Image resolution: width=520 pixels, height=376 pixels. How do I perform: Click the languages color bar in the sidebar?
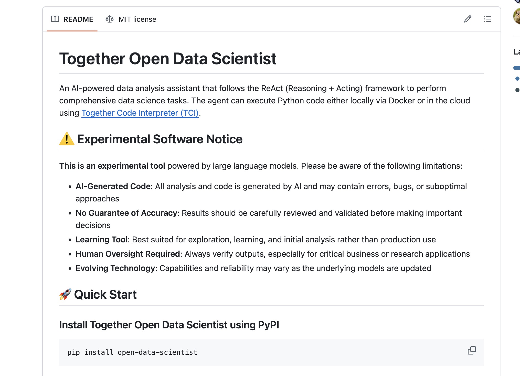click(x=517, y=68)
